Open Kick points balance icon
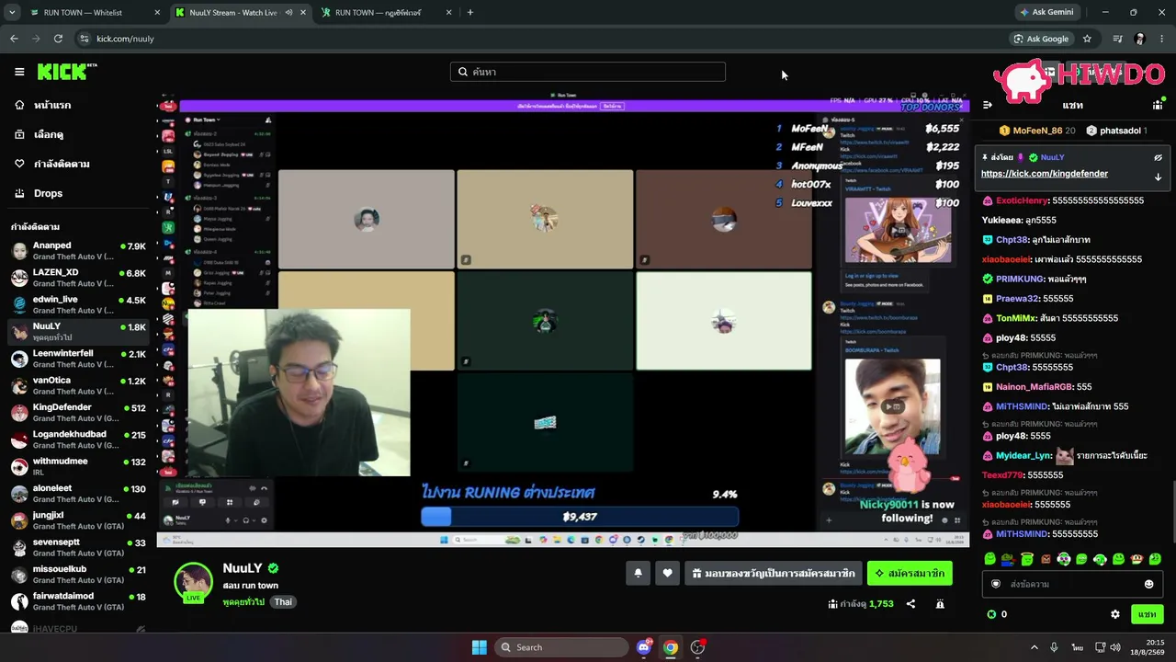Screen dimensions: 1176x662 [x=991, y=614]
